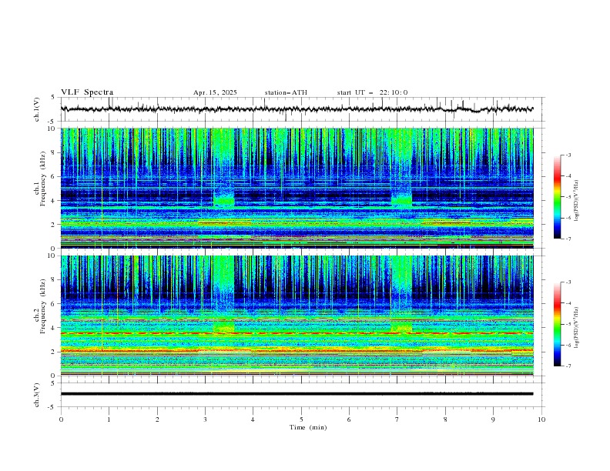Click the ch.2 "Frequency (kHz)" axis label
This screenshot has height=471, width=610.
[x=43, y=306]
